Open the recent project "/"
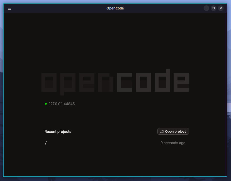 click(115, 143)
